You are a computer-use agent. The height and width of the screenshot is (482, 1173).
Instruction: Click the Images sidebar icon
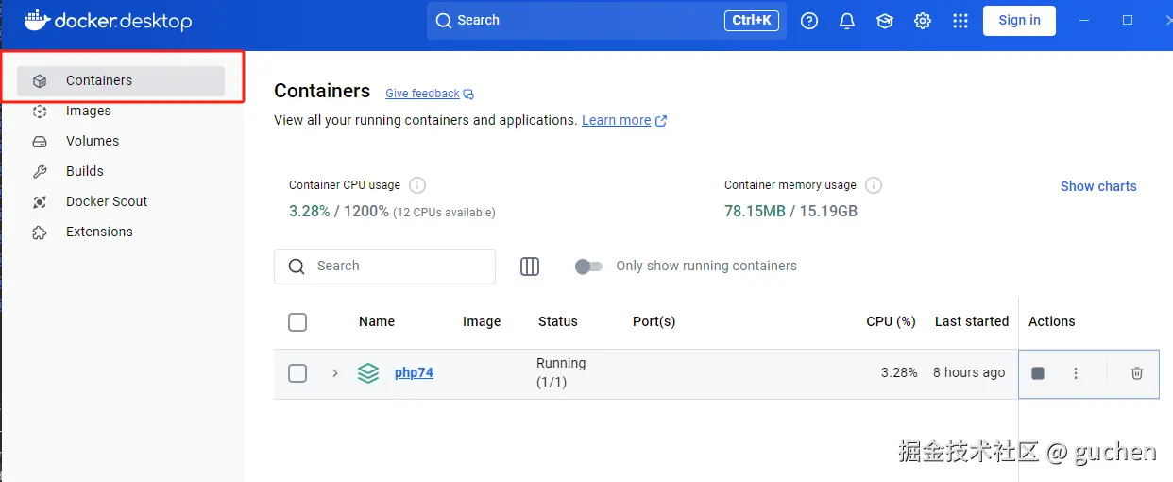tap(40, 112)
